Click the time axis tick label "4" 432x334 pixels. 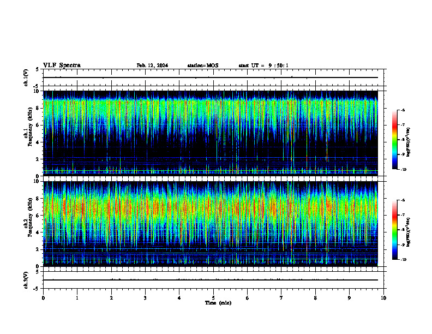tap(179, 298)
